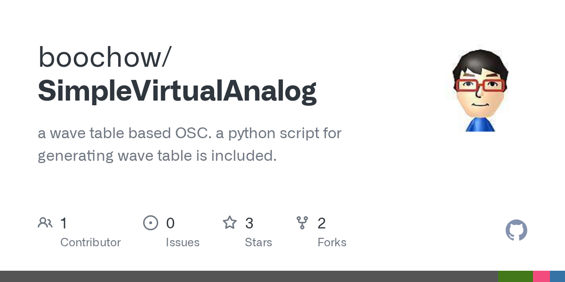
Task: Open the SimpleVirtualAnalog repository title
Action: (x=177, y=91)
